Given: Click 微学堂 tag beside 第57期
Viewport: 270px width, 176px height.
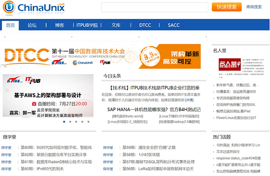Looking at the screenshot, I should tap(108, 162).
